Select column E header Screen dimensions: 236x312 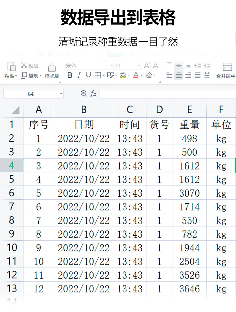point(189,110)
